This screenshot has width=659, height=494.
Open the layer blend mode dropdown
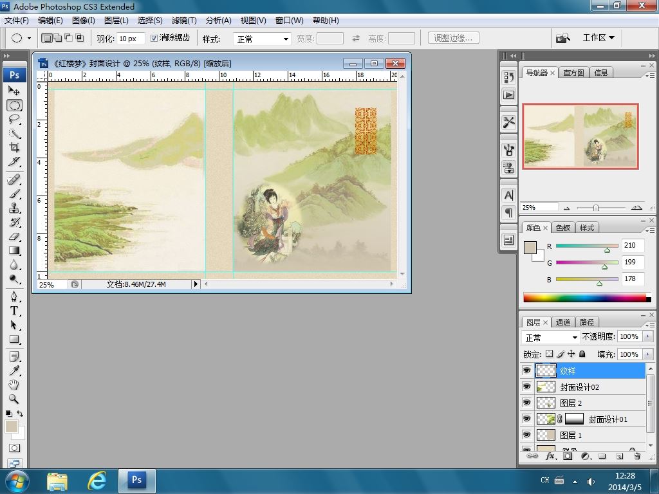pyautogui.click(x=550, y=337)
